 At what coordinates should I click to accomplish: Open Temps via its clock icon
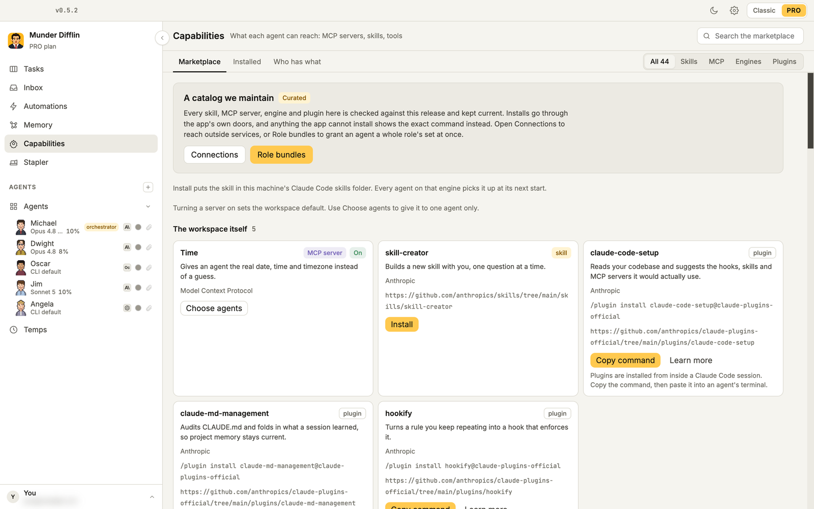14,330
